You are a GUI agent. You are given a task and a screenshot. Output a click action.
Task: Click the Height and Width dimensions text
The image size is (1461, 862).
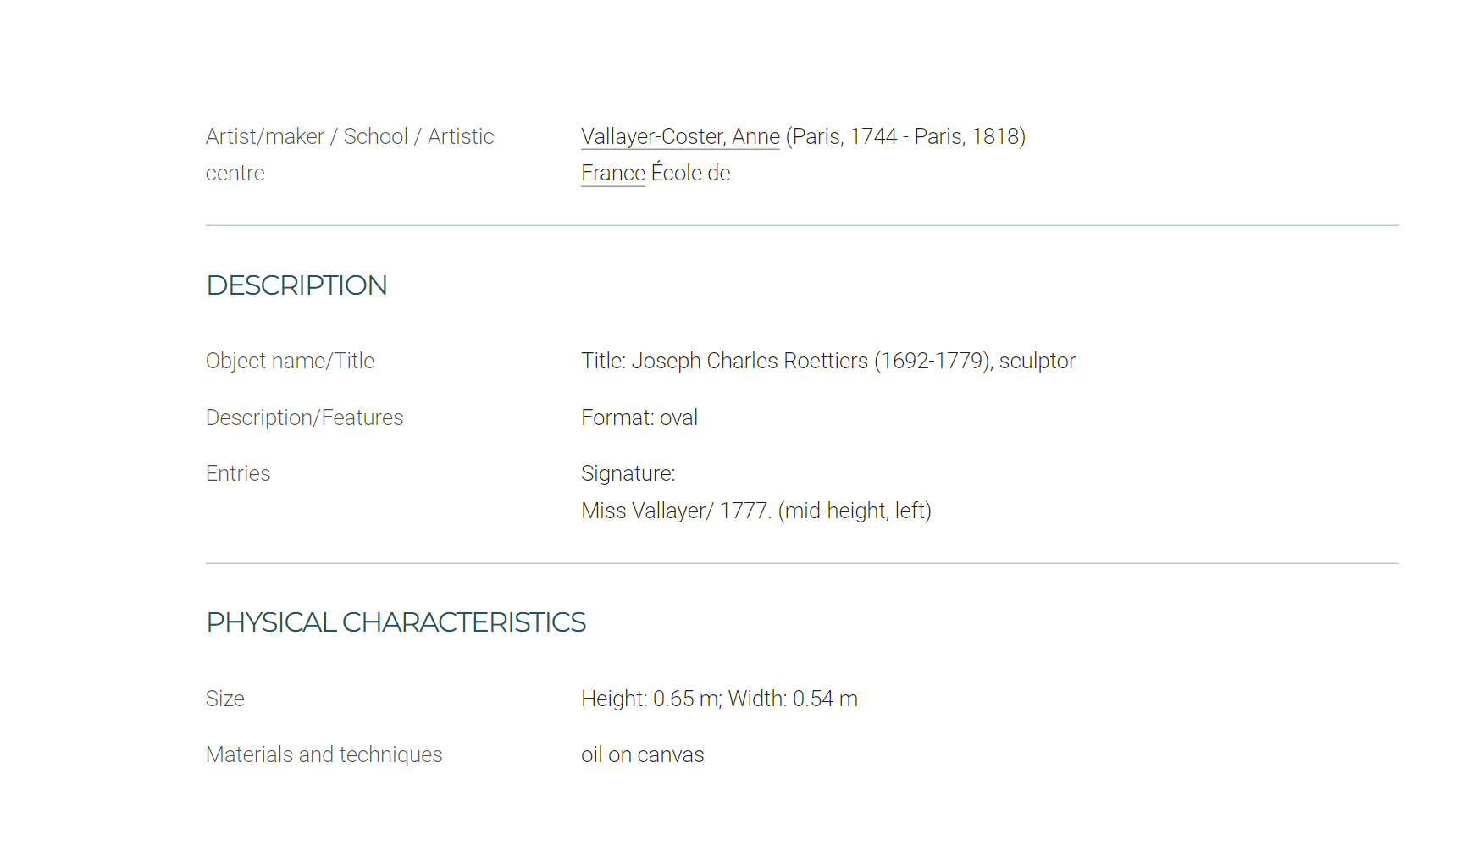pos(719,699)
